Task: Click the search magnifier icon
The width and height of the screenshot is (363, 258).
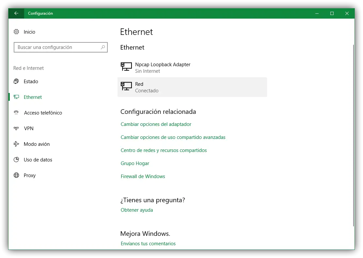Action: point(103,47)
